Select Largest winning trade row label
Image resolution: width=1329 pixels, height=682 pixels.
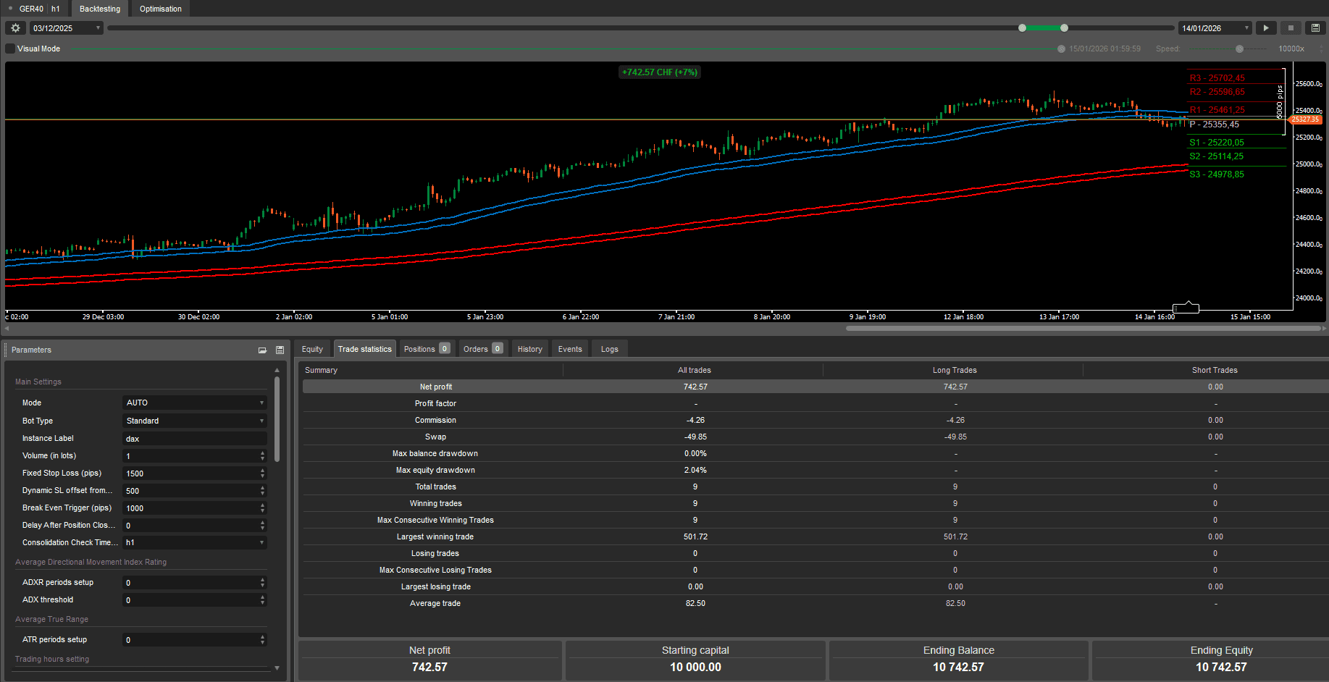pyautogui.click(x=435, y=536)
